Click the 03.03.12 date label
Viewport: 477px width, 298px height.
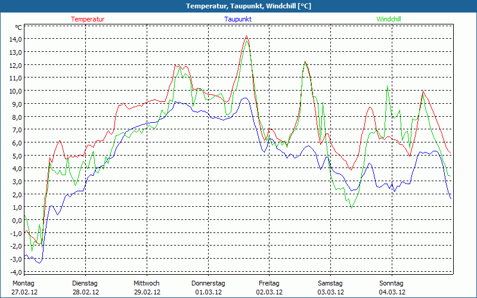click(331, 292)
